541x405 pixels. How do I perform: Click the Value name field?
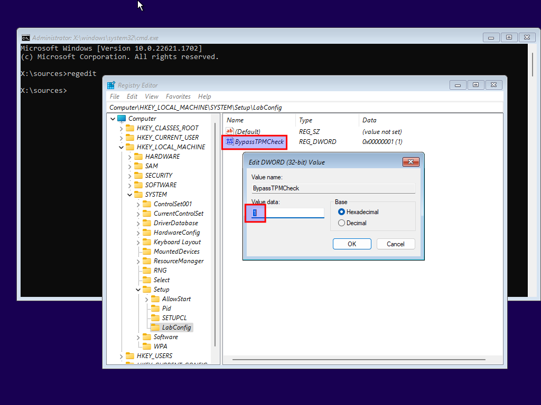(x=333, y=188)
